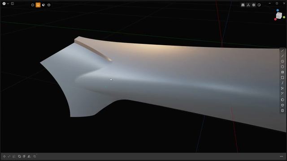This screenshot has height=161, width=287.
Task: Click the plain circle overlay icon in top bar
Action: (259, 5)
